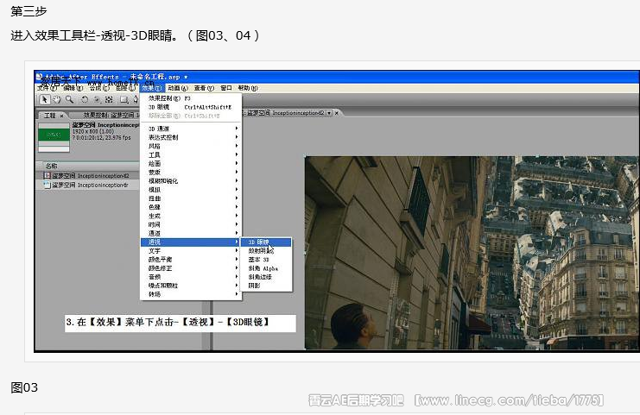Expand the 颜色平衡 submenu
The image size is (640, 415).
tap(191, 260)
